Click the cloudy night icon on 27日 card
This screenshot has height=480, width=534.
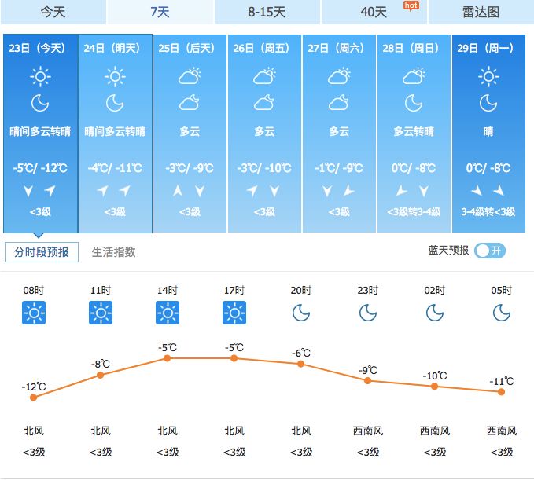pyautogui.click(x=339, y=102)
